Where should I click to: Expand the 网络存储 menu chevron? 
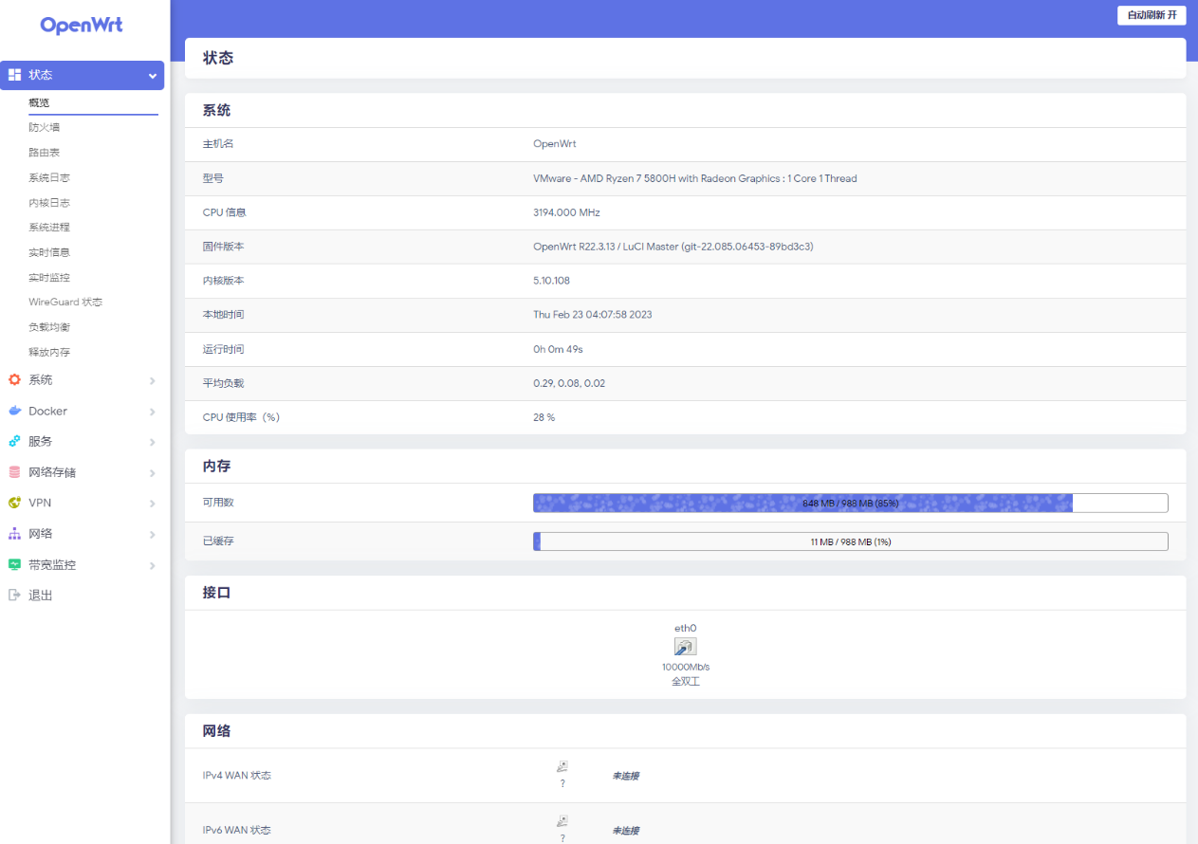click(x=153, y=473)
